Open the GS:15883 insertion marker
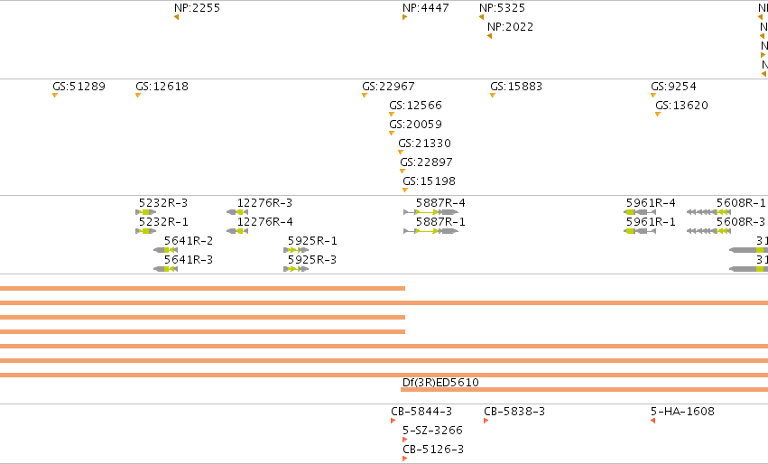Image resolution: width=768 pixels, height=464 pixels. point(493,95)
